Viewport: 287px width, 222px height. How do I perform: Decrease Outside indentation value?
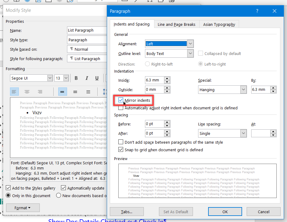[x=167, y=91]
